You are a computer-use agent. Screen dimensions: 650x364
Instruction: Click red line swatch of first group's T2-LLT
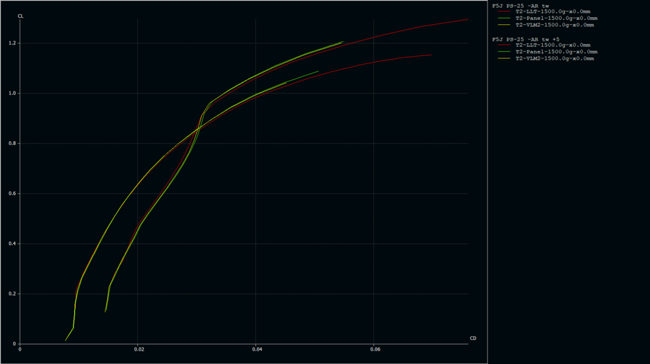505,13
